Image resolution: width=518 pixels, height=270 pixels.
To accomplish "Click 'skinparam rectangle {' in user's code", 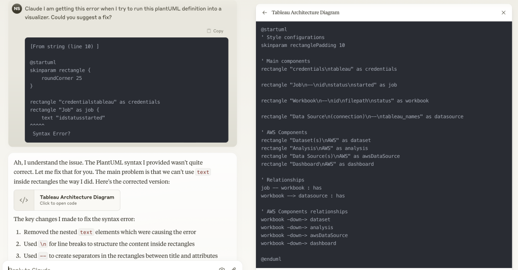I will (60, 70).
